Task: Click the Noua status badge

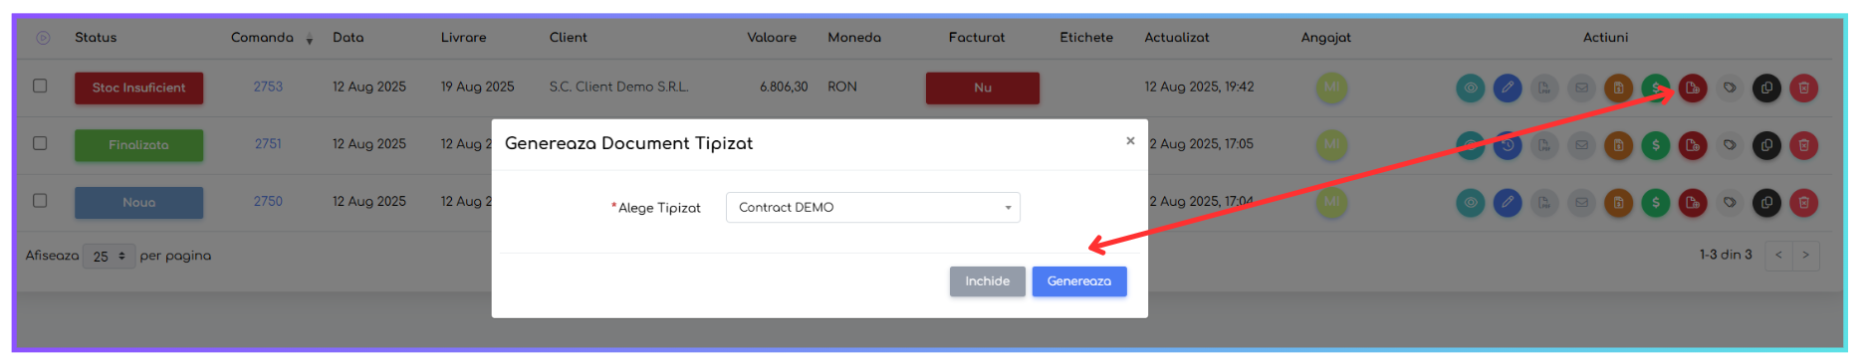Action: (138, 203)
